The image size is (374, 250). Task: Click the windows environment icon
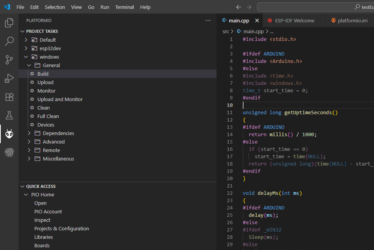tap(34, 57)
